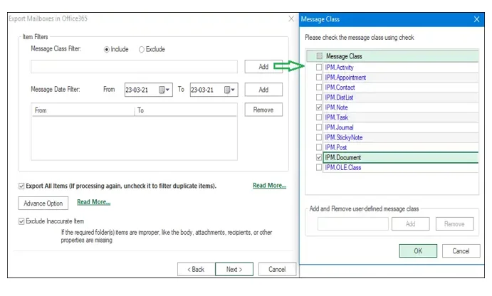Toggle the Export All Items checkbox

click(x=21, y=186)
